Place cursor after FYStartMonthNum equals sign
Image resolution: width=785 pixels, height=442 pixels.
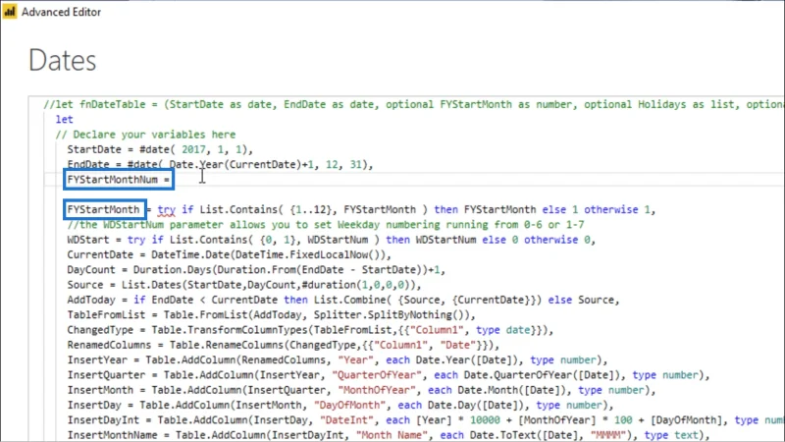[172, 180]
